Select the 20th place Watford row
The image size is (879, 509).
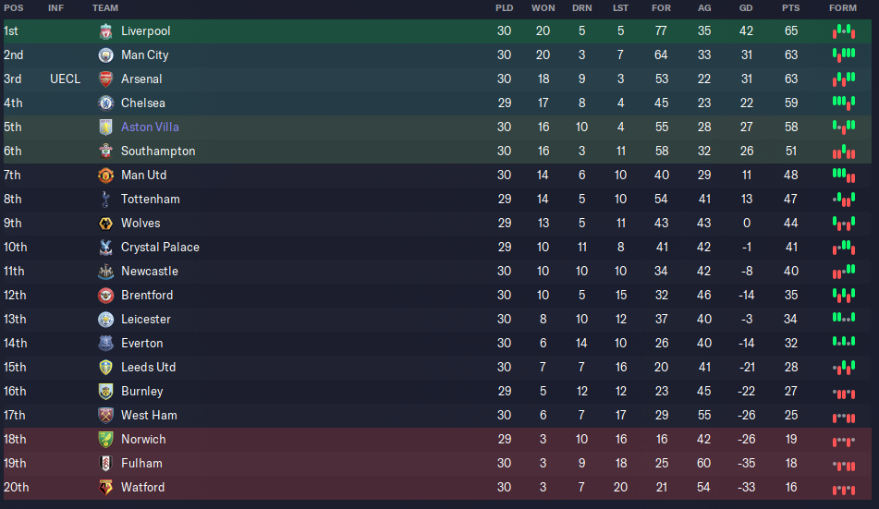click(x=437, y=488)
